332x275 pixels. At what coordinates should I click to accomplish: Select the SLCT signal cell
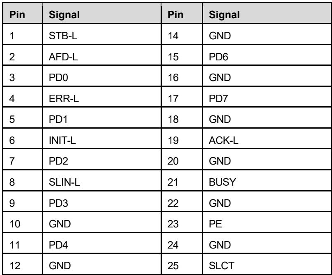pyautogui.click(x=267, y=264)
